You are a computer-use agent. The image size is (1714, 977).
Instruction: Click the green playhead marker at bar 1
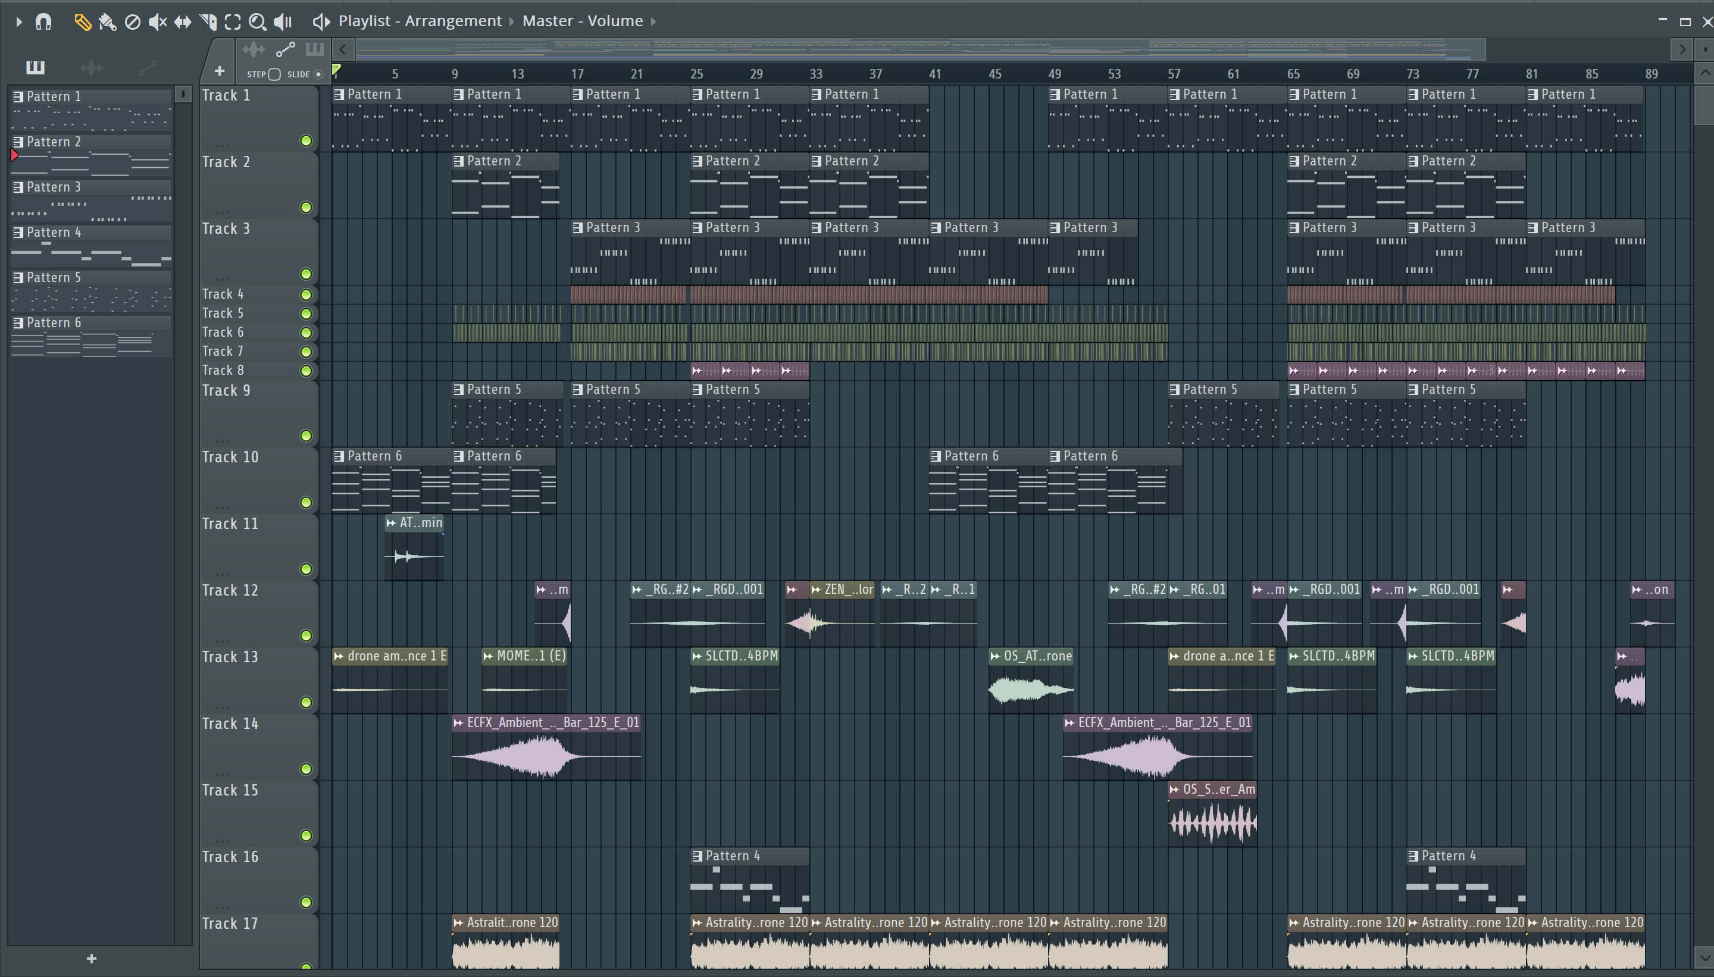pyautogui.click(x=336, y=70)
